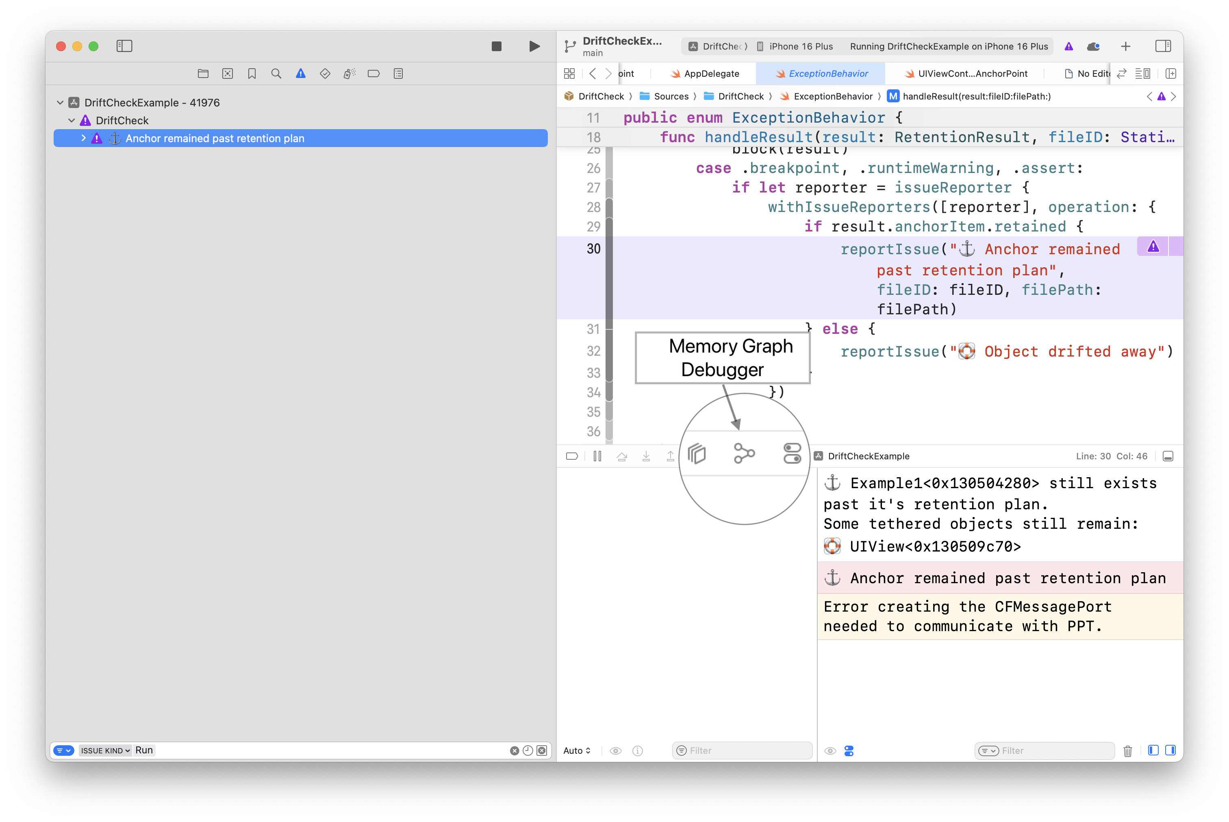Click the Environment Overrides icon
This screenshot has height=822, width=1229.
792,454
